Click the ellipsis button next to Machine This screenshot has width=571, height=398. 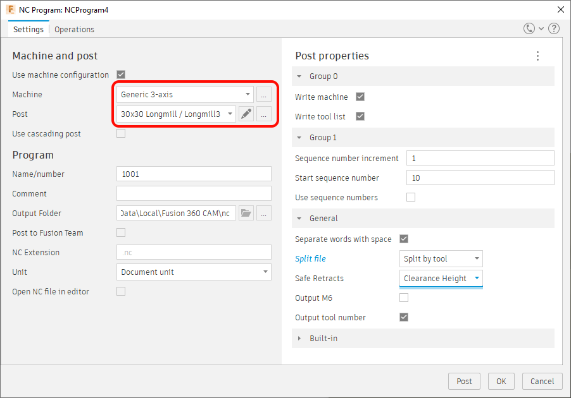pyautogui.click(x=264, y=95)
